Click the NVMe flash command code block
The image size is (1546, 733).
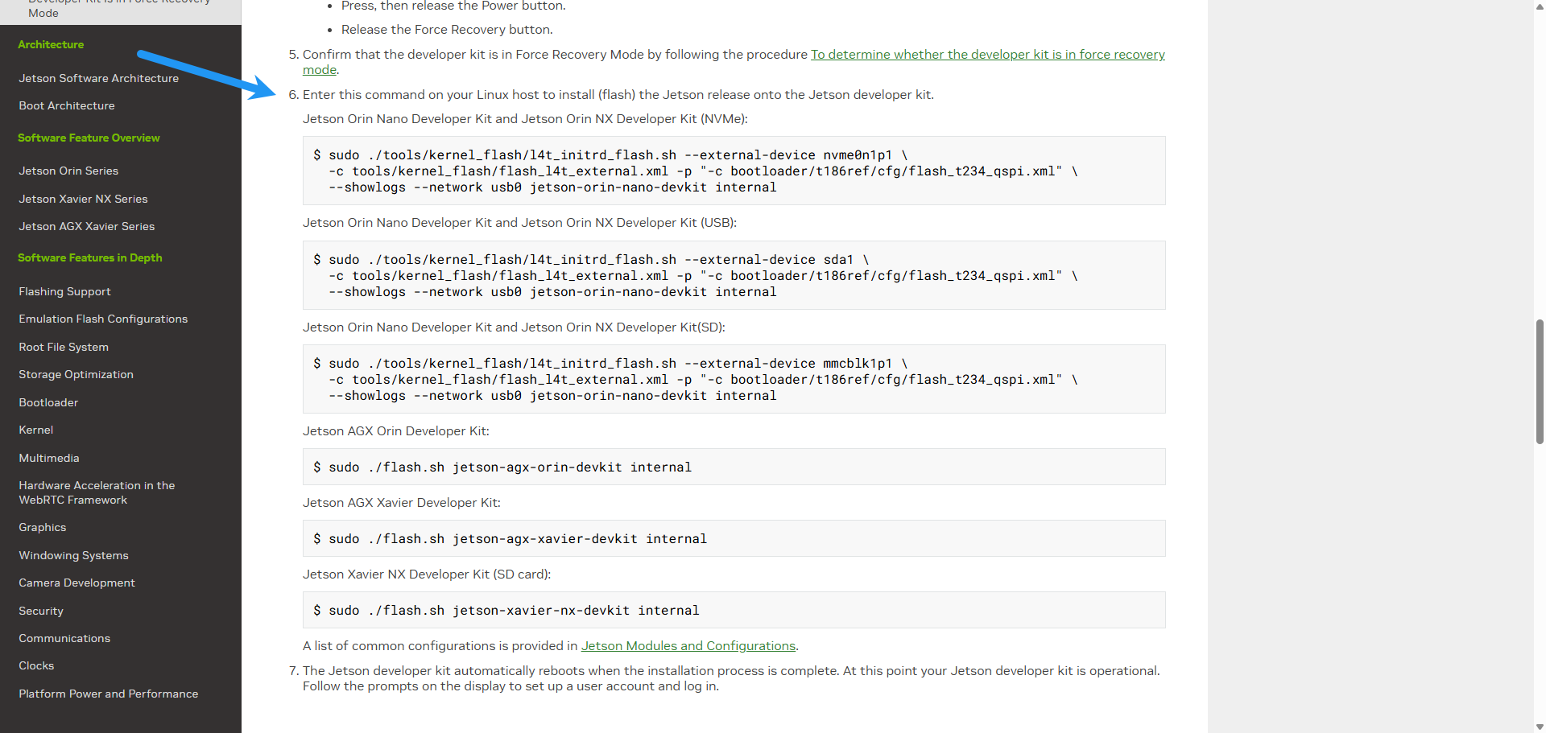tap(734, 171)
